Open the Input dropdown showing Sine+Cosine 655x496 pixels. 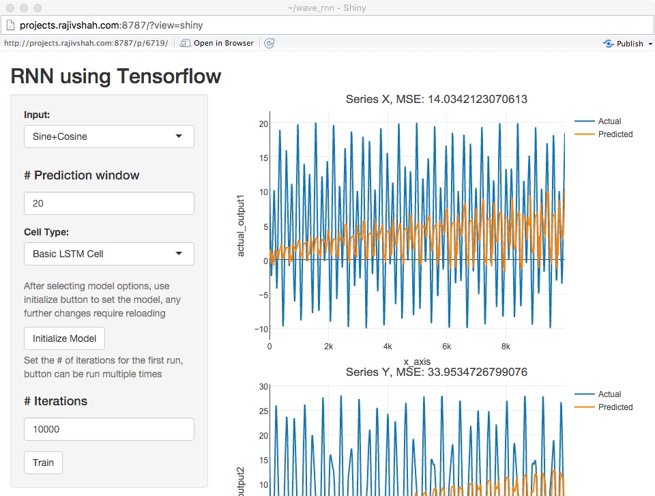tap(109, 136)
